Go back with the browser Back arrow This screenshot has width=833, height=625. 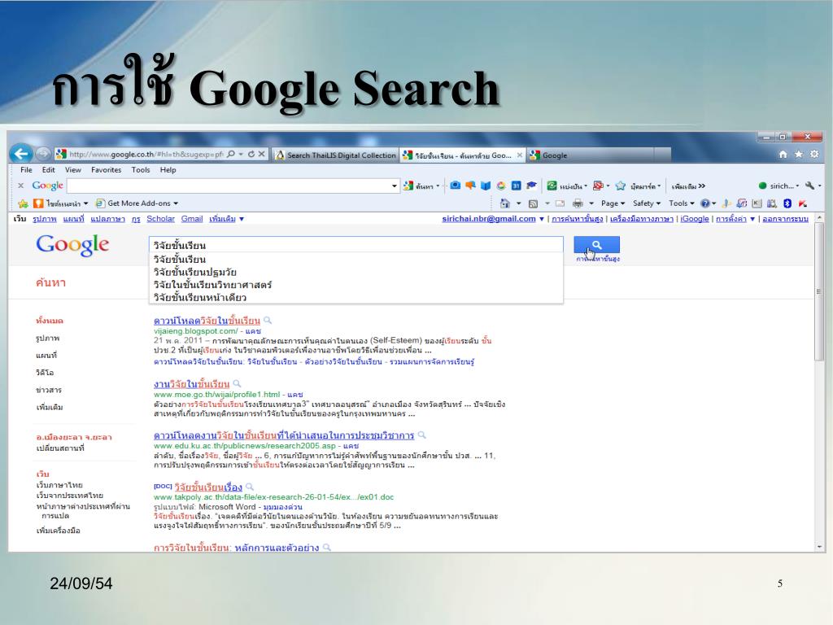pos(20,154)
